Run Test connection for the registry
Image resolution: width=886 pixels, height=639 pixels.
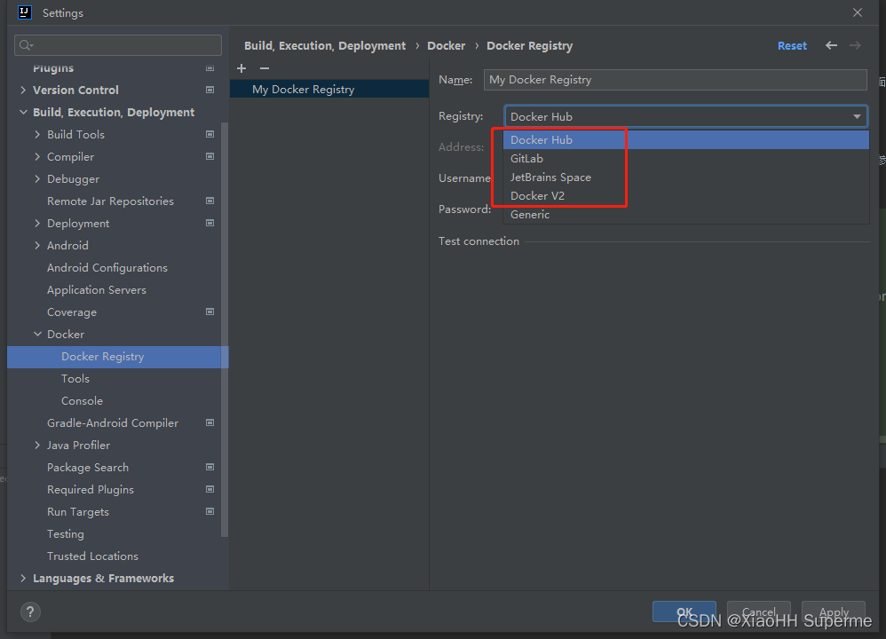click(x=479, y=241)
